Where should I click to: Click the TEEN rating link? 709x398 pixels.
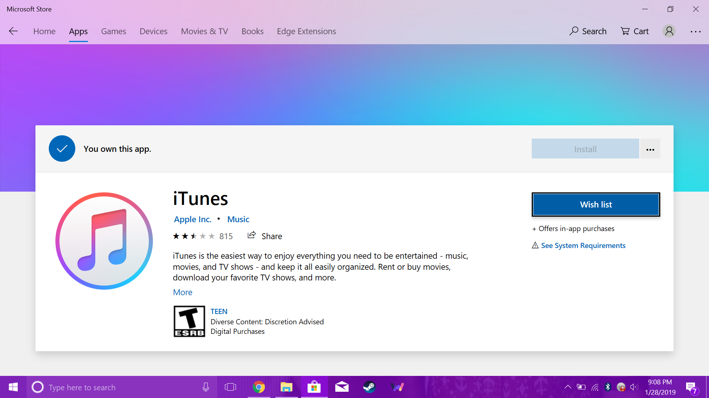tap(219, 311)
